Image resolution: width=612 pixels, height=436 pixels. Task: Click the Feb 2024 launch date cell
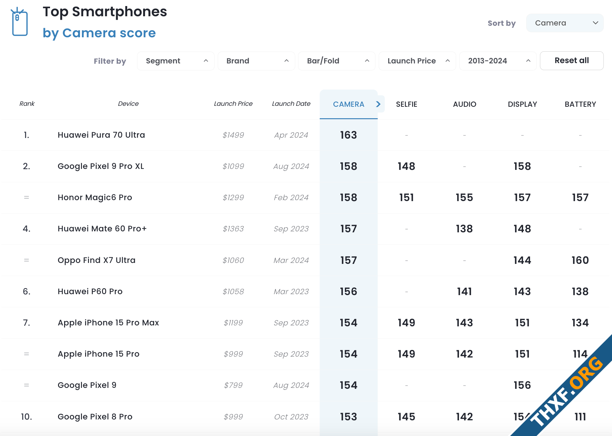point(291,197)
